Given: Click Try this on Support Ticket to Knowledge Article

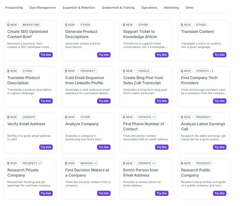Looking at the screenshot, I should (x=162, y=55).
